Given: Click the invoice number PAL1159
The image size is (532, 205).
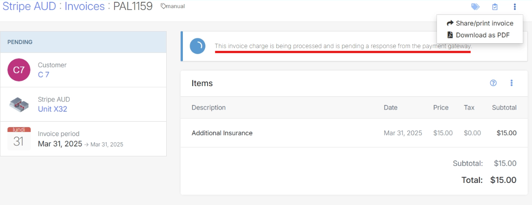Looking at the screenshot, I should point(132,6).
